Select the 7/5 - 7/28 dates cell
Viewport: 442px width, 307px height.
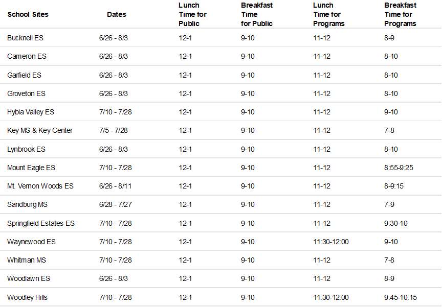point(113,130)
